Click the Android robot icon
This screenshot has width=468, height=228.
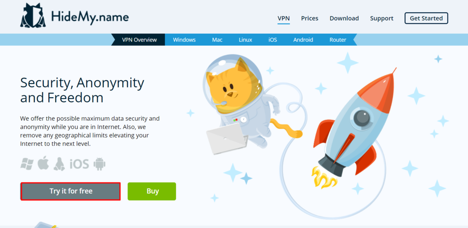(x=99, y=164)
